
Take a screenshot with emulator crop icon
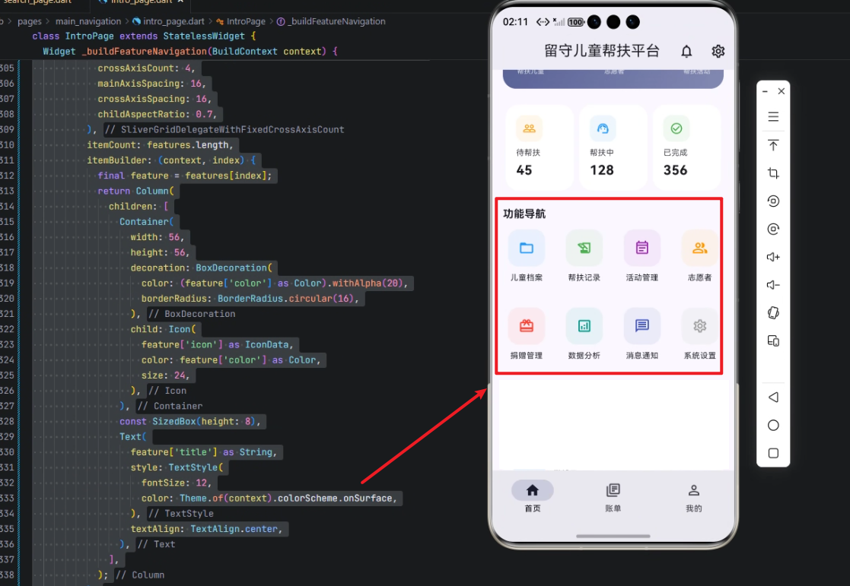click(x=773, y=173)
